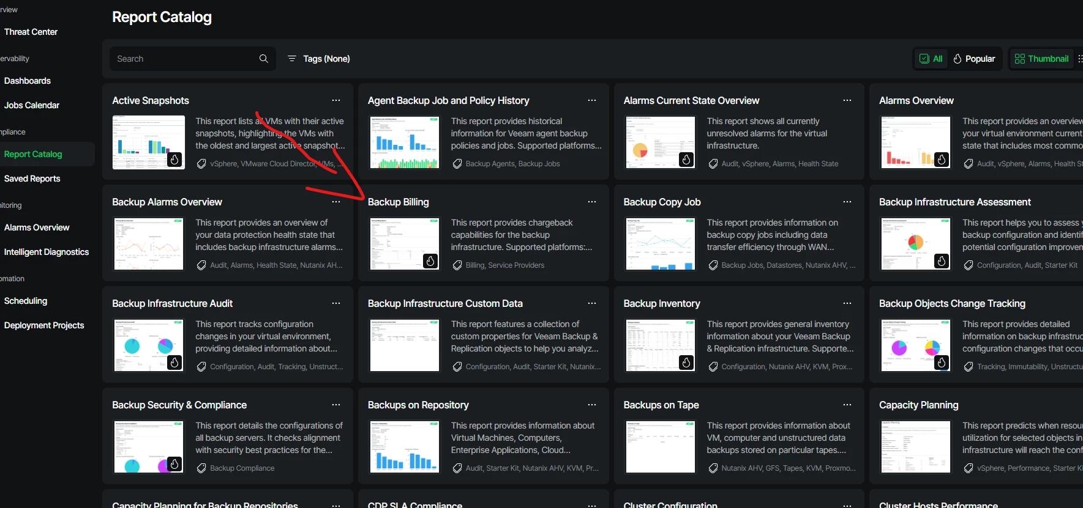Click the Backup Copy Job chart thumbnail
Viewport: 1083px width, 508px height.
(660, 243)
